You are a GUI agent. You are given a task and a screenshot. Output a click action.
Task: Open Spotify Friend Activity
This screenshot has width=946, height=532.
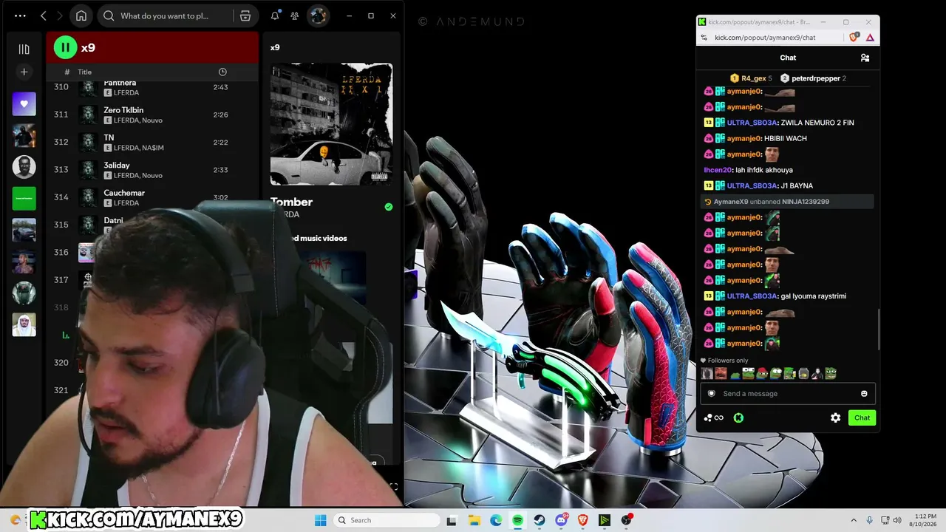295,16
